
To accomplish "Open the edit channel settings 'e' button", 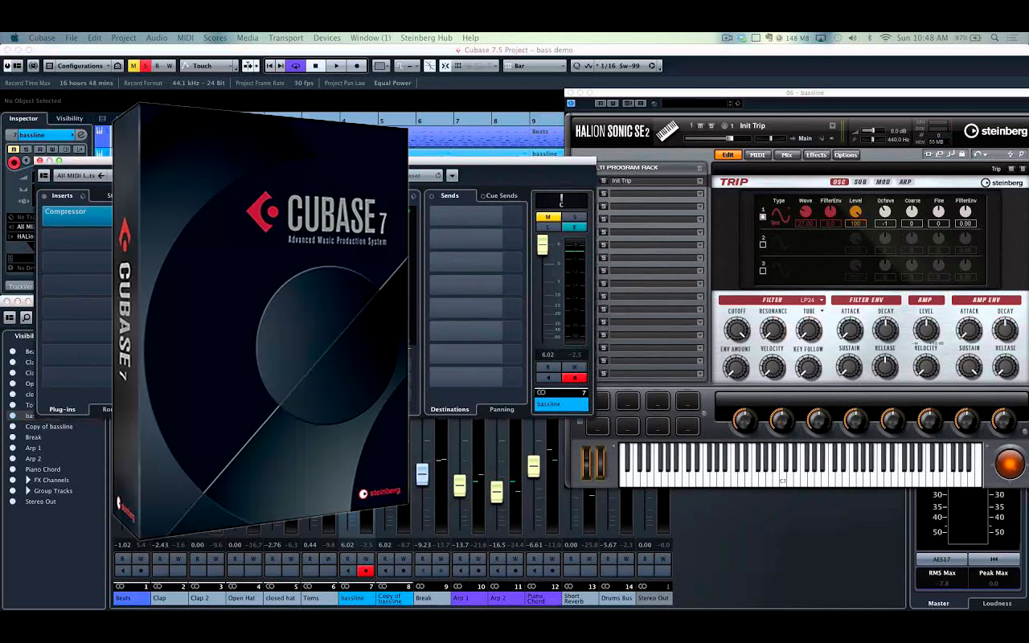I will click(x=80, y=135).
